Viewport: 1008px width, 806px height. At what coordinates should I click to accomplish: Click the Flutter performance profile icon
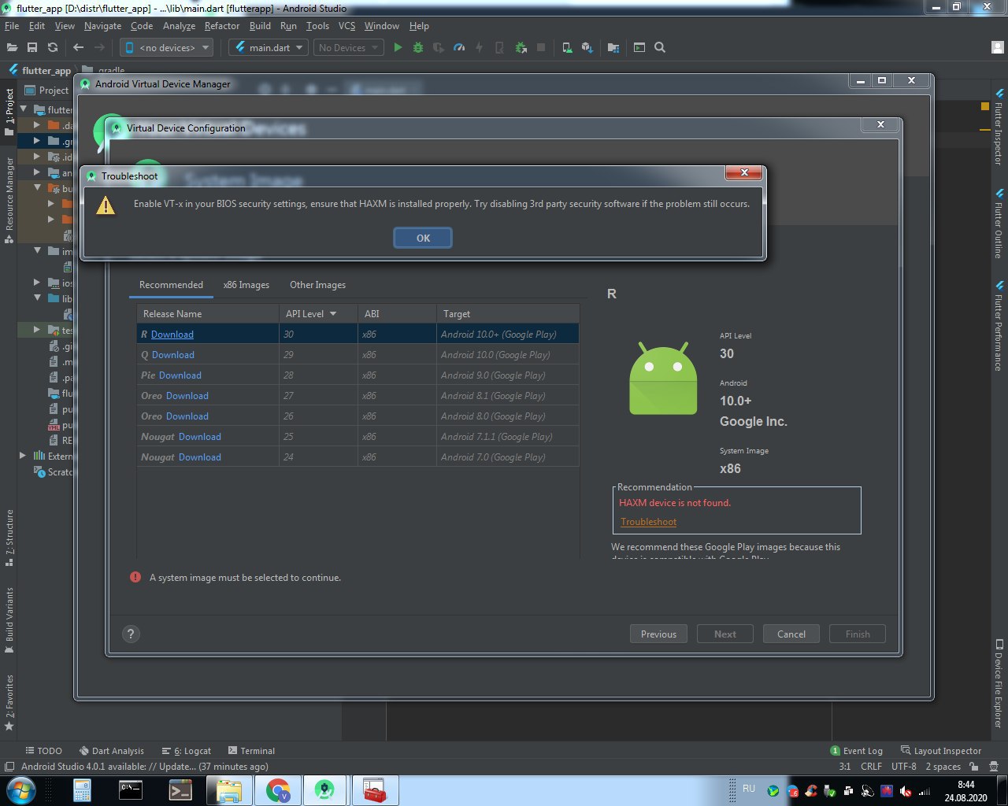click(459, 47)
